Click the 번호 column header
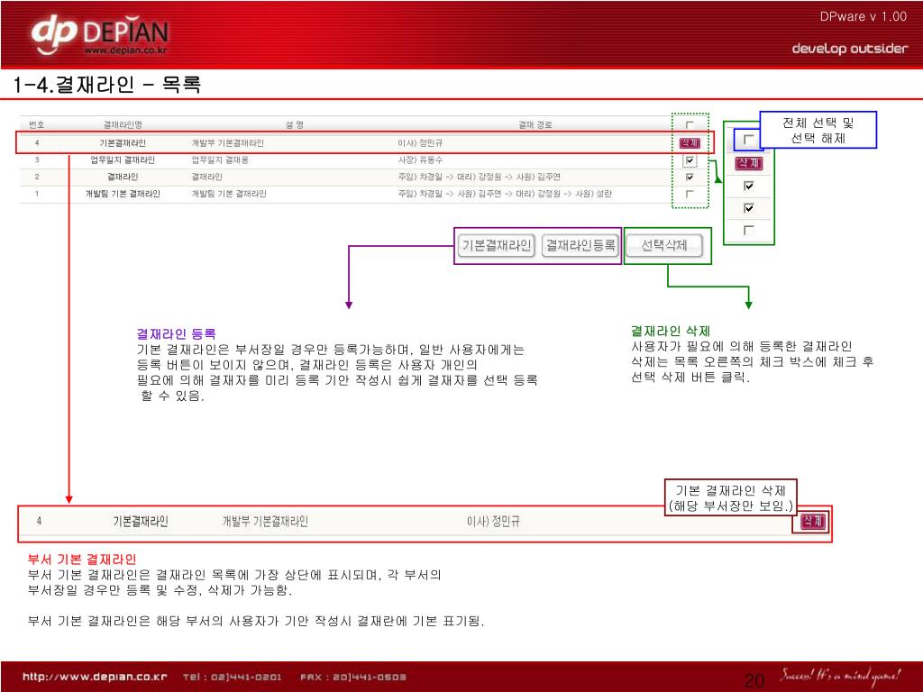This screenshot has height=692, width=923. 37,124
